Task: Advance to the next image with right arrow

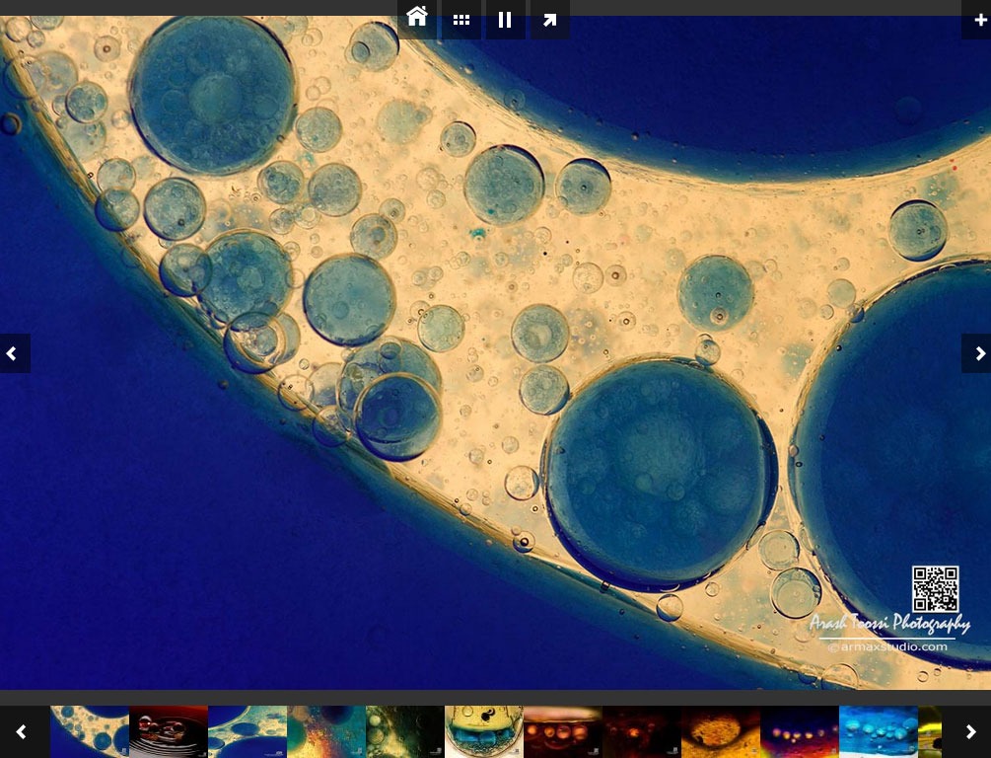Action: [x=977, y=353]
